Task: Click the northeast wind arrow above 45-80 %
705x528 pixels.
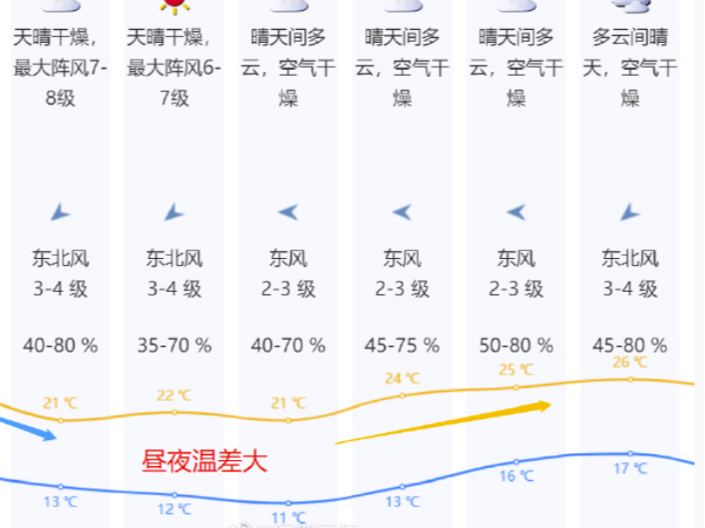Action: [630, 212]
